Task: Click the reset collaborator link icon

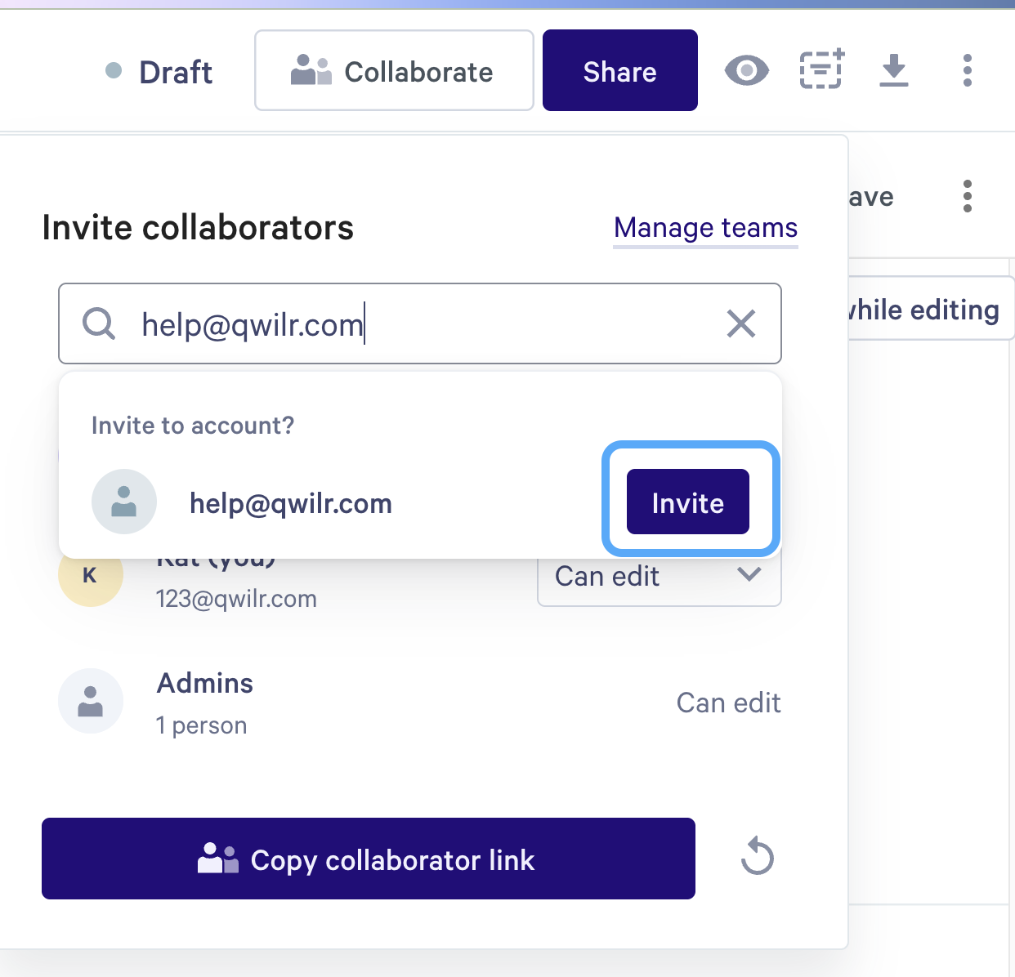Action: 758,857
